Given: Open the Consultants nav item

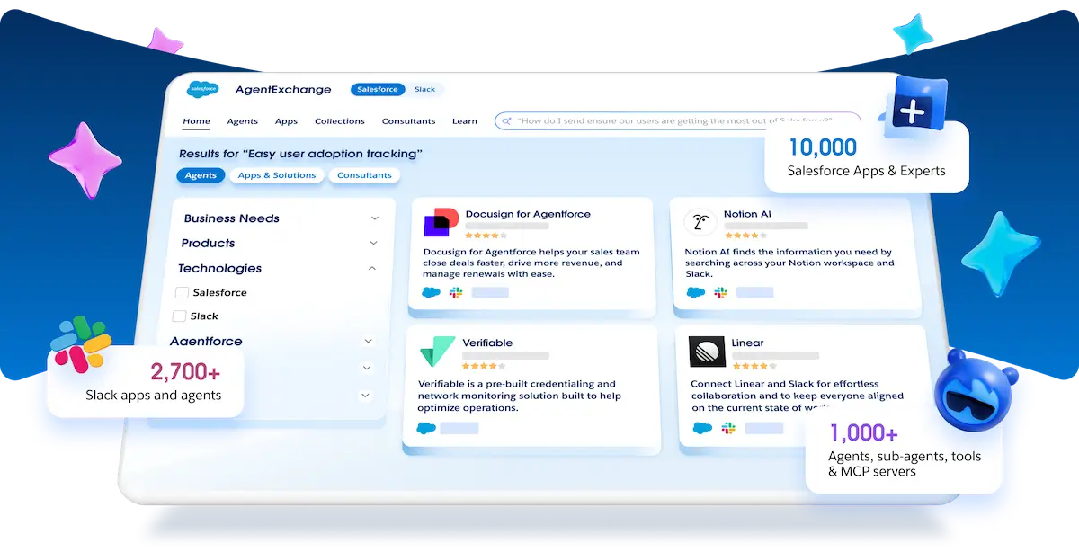Looking at the screenshot, I should coord(408,121).
